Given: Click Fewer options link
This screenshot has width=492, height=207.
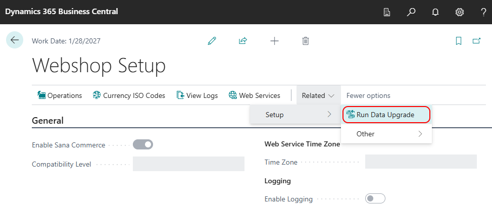Looking at the screenshot, I should coord(368,95).
